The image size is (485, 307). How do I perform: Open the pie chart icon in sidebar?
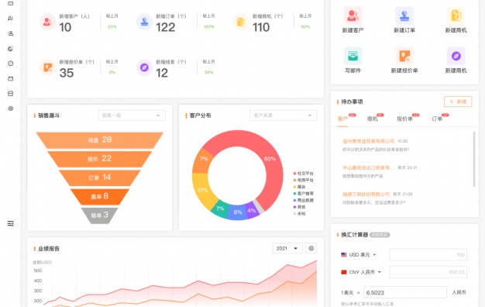click(11, 48)
